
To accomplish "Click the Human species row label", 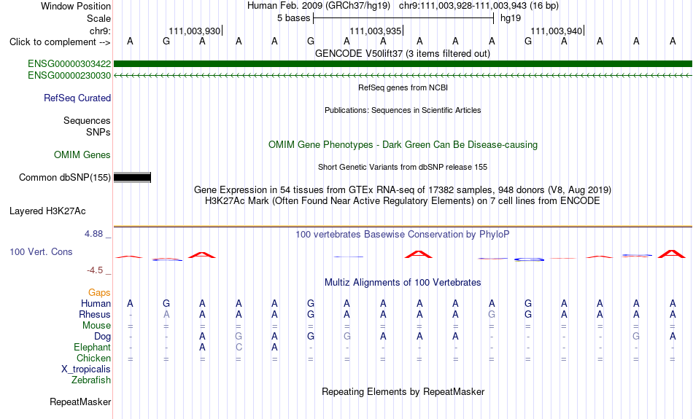I will [96, 303].
